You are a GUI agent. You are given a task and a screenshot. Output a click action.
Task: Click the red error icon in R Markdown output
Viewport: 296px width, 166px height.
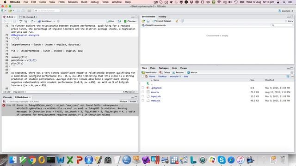click(4, 106)
